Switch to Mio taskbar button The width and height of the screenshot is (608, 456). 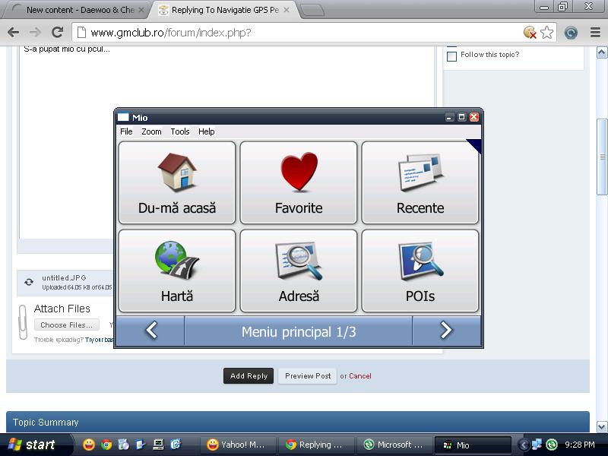473,445
